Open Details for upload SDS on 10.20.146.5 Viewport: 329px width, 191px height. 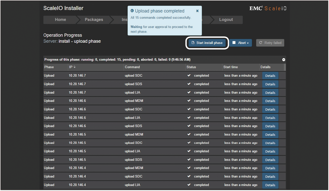tap(270, 160)
